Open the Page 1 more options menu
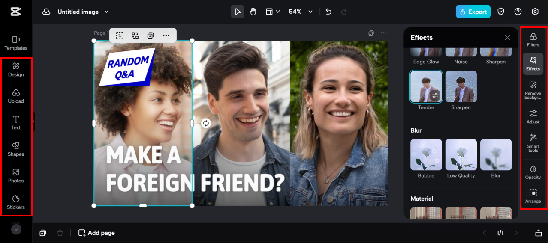Viewport: 548px width, 243px height. (x=383, y=33)
